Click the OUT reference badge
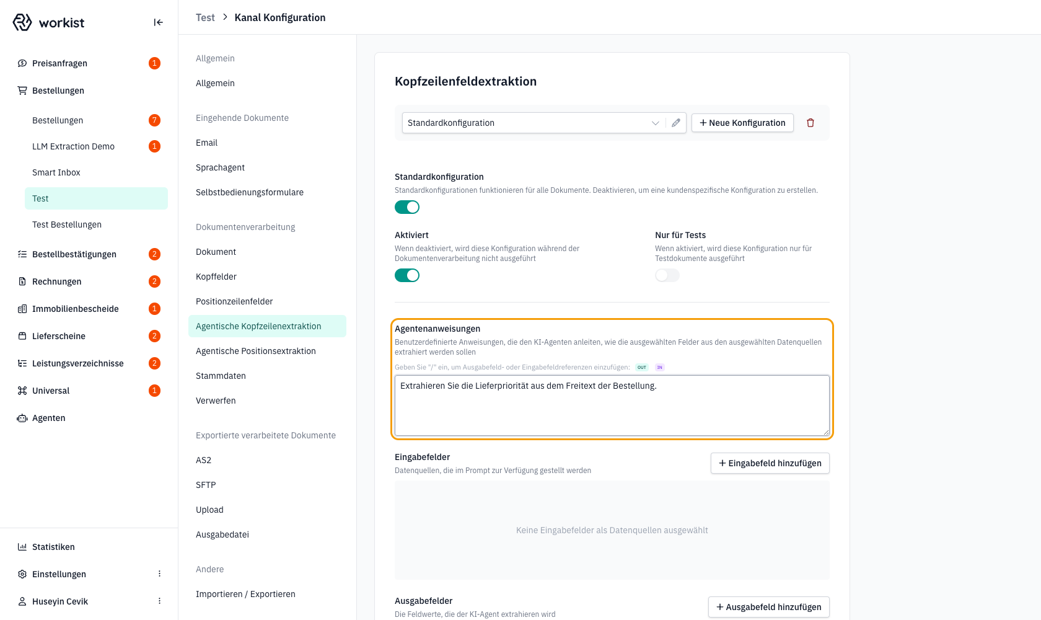Image resolution: width=1041 pixels, height=620 pixels. [x=642, y=367]
